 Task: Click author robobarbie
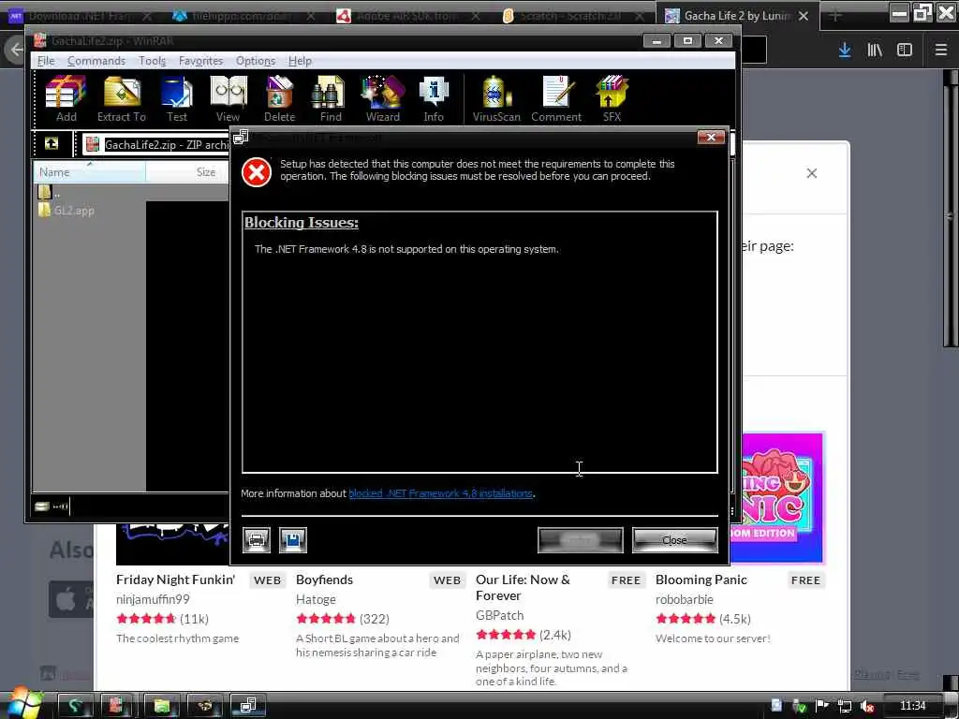pyautogui.click(x=685, y=599)
